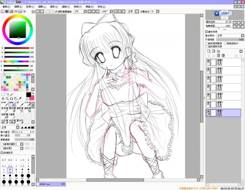Clear the layer with the clear icon
Viewport: 245px width, 190px height.
[218, 55]
